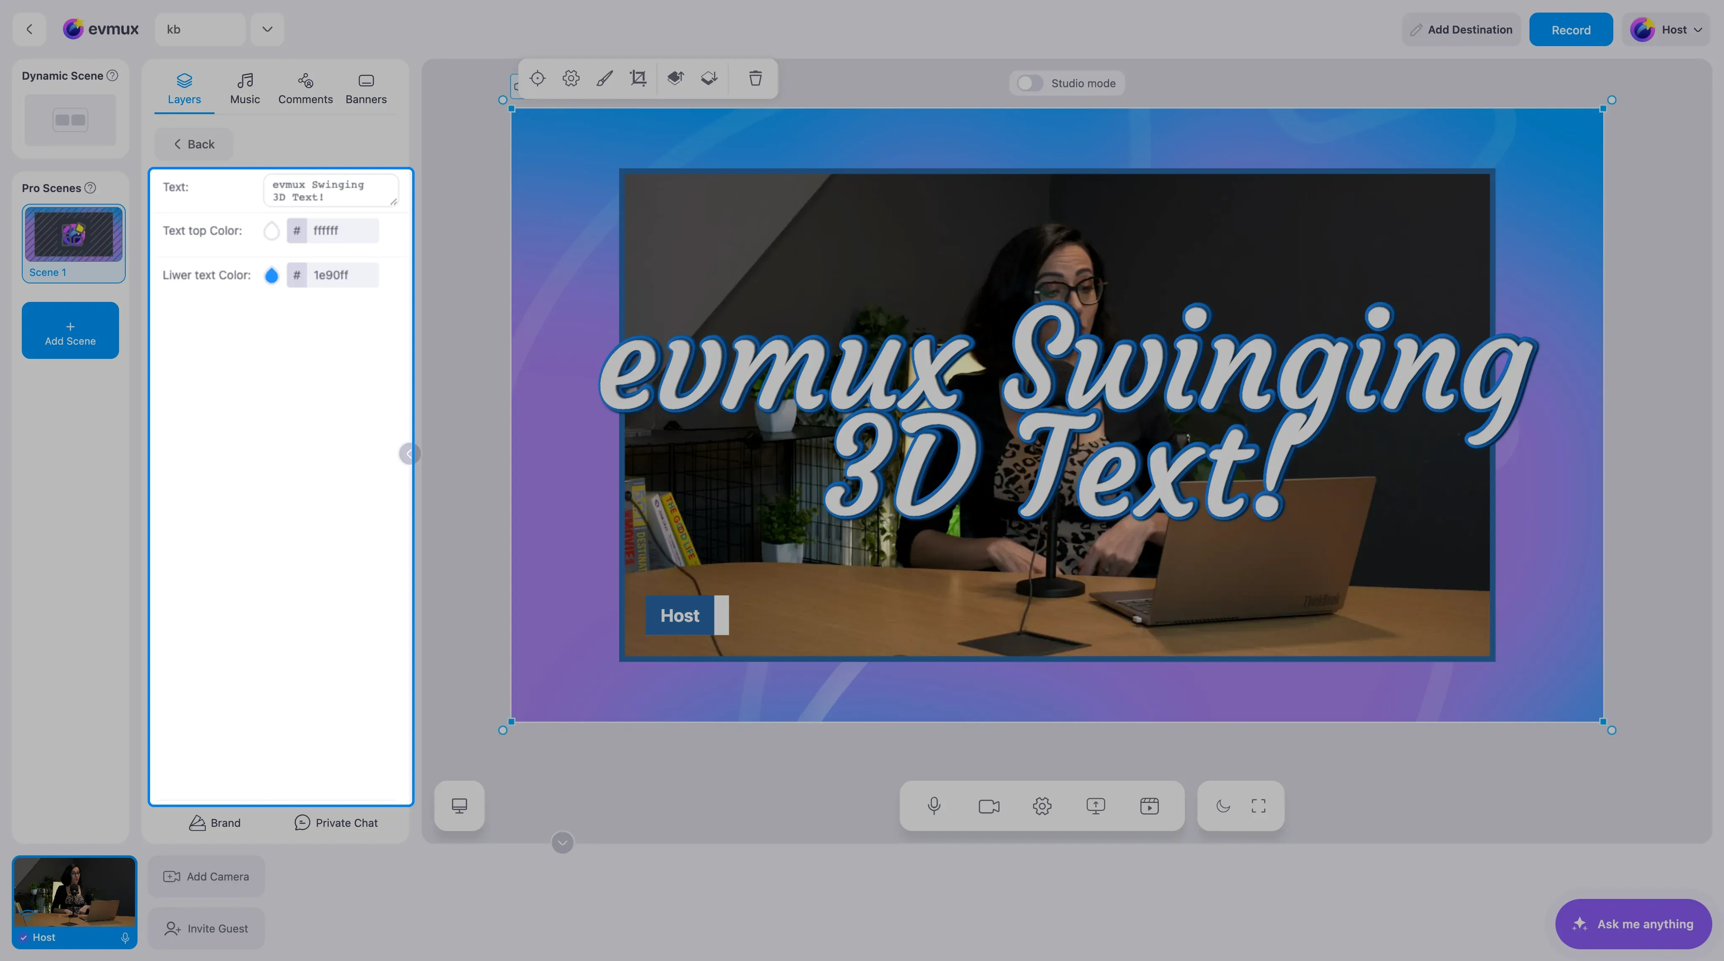Viewport: 1724px width, 961px height.
Task: Open the Banners tab
Action: (366, 89)
